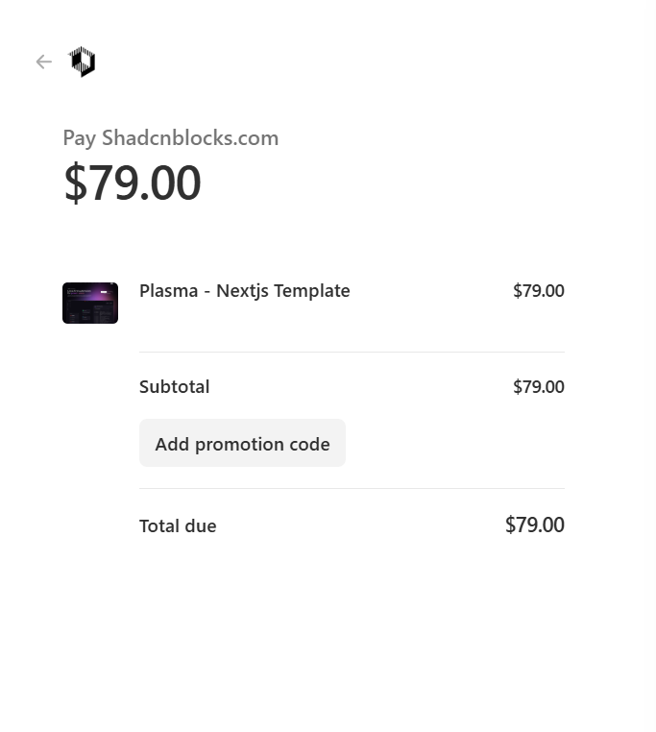Click the word "Pay" in the heading
The height and width of the screenshot is (732, 656).
tap(79, 138)
